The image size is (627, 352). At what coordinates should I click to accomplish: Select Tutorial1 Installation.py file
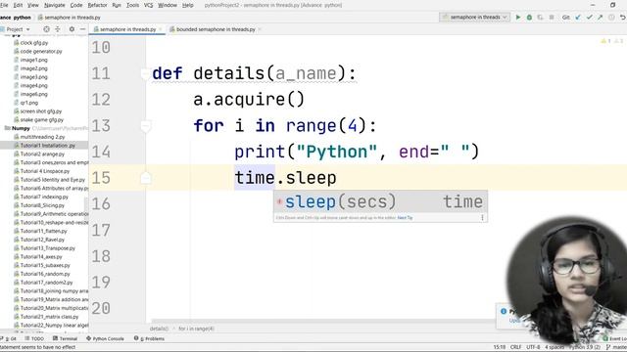coord(44,146)
